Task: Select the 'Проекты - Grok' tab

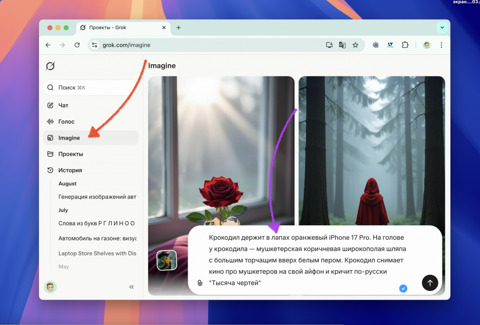Action: (123, 28)
